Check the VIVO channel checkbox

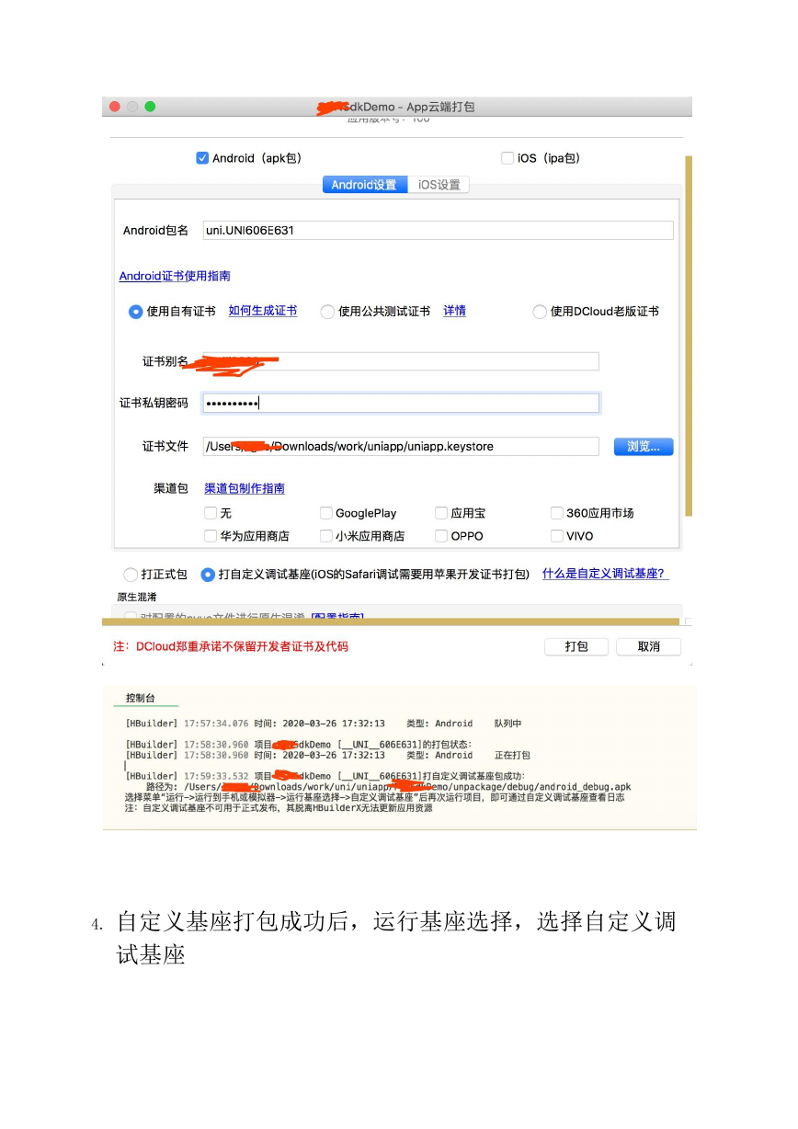click(557, 536)
